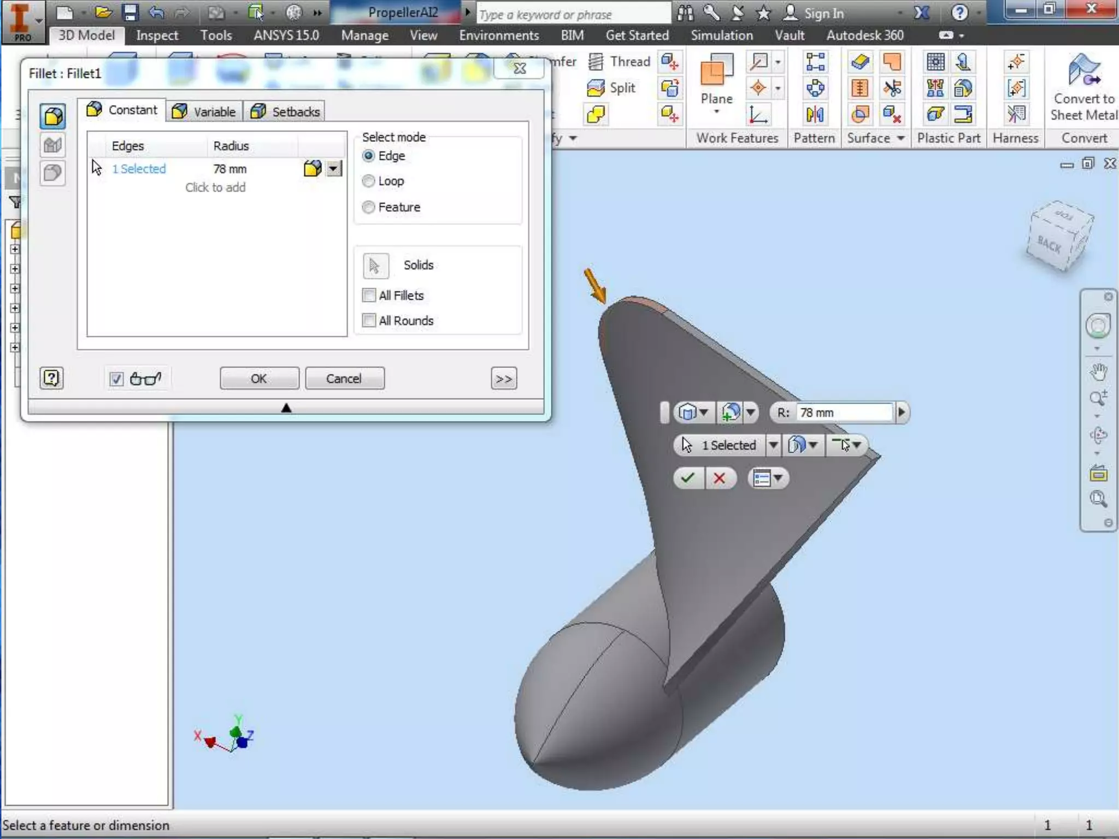Expand the 1 Selected dropdown arrow
Screen dimensions: 1119x839
tap(773, 445)
